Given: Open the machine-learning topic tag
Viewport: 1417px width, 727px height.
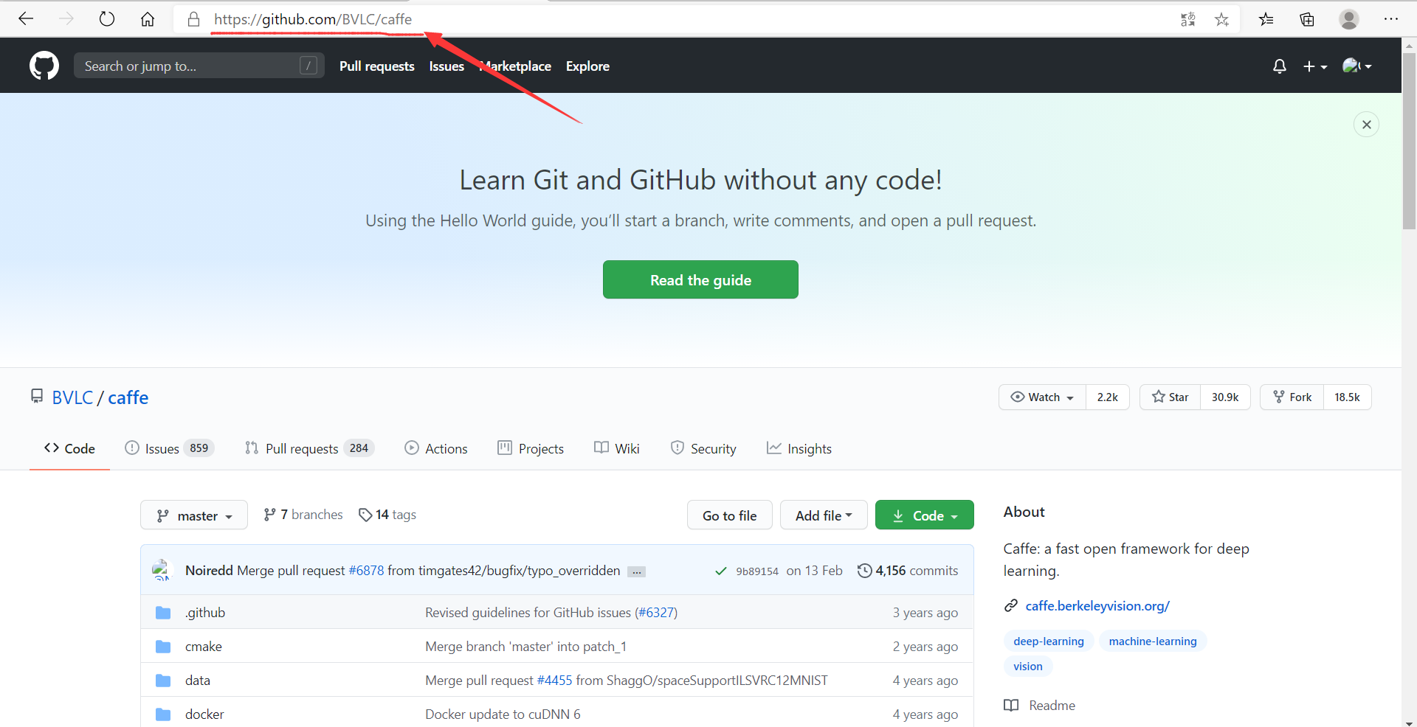Looking at the screenshot, I should [1153, 641].
